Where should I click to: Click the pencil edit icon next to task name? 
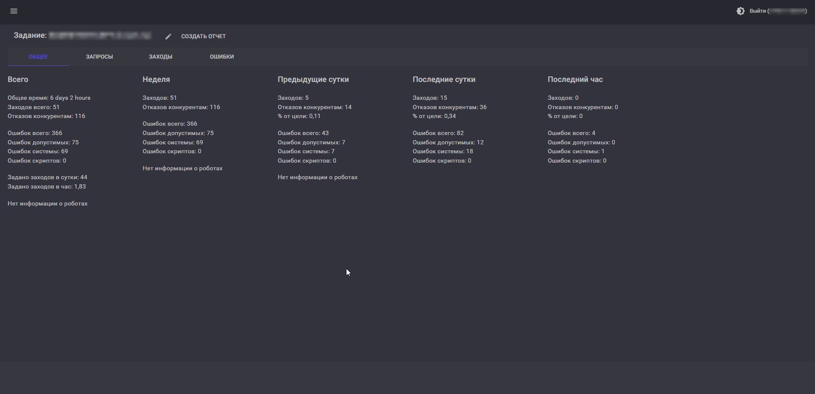pos(168,37)
